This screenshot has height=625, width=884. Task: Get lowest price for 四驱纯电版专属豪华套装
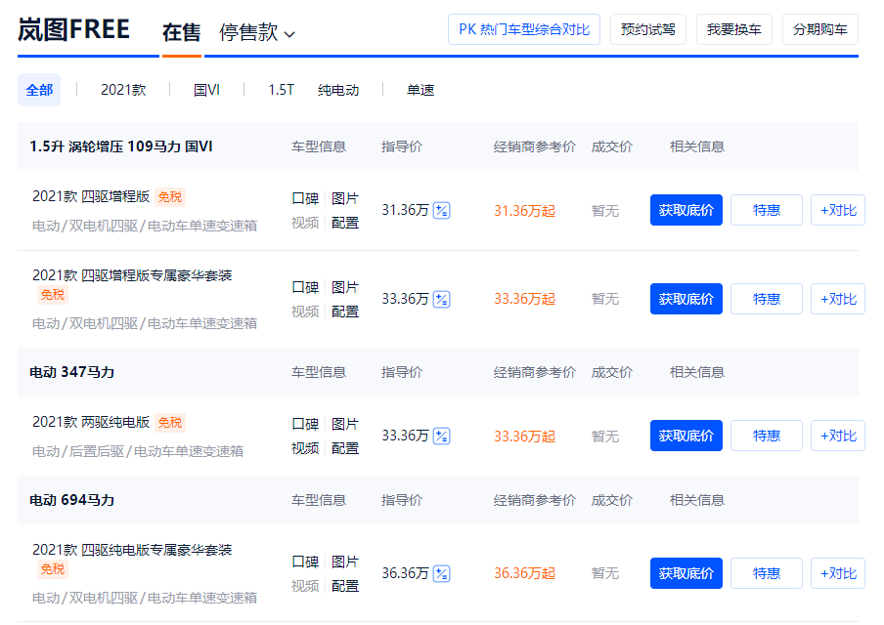pyautogui.click(x=686, y=573)
